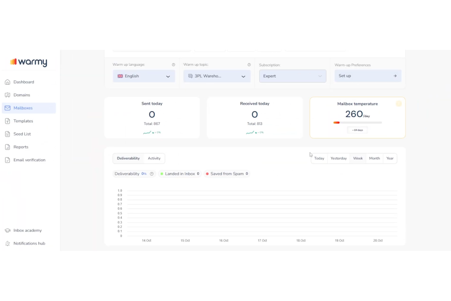The height and width of the screenshot is (301, 451).
Task: Click the Templates document icon
Action: [7, 121]
